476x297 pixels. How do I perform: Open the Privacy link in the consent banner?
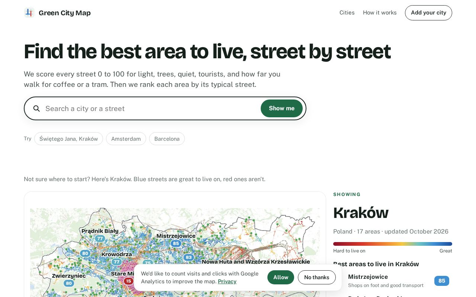click(x=227, y=281)
